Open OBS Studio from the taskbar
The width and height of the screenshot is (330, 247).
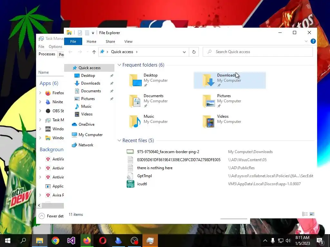[134, 241]
